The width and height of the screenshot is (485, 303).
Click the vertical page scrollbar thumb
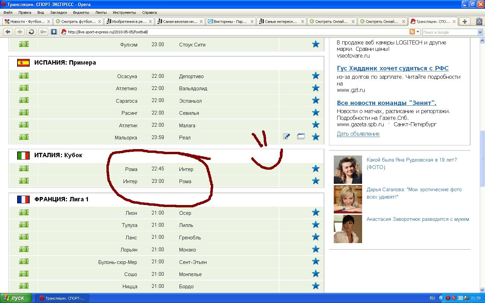[x=482, y=158]
